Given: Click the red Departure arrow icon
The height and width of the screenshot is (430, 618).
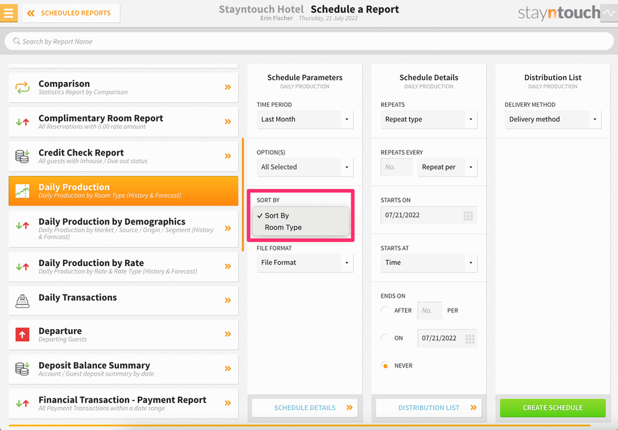Looking at the screenshot, I should tap(22, 335).
